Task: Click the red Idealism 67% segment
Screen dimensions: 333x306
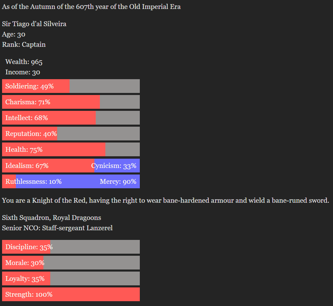Action: click(x=48, y=166)
